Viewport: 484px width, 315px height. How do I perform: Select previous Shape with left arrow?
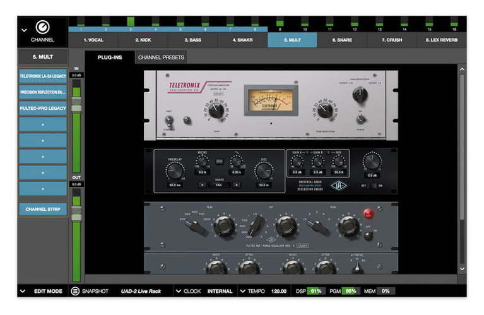[202, 185]
